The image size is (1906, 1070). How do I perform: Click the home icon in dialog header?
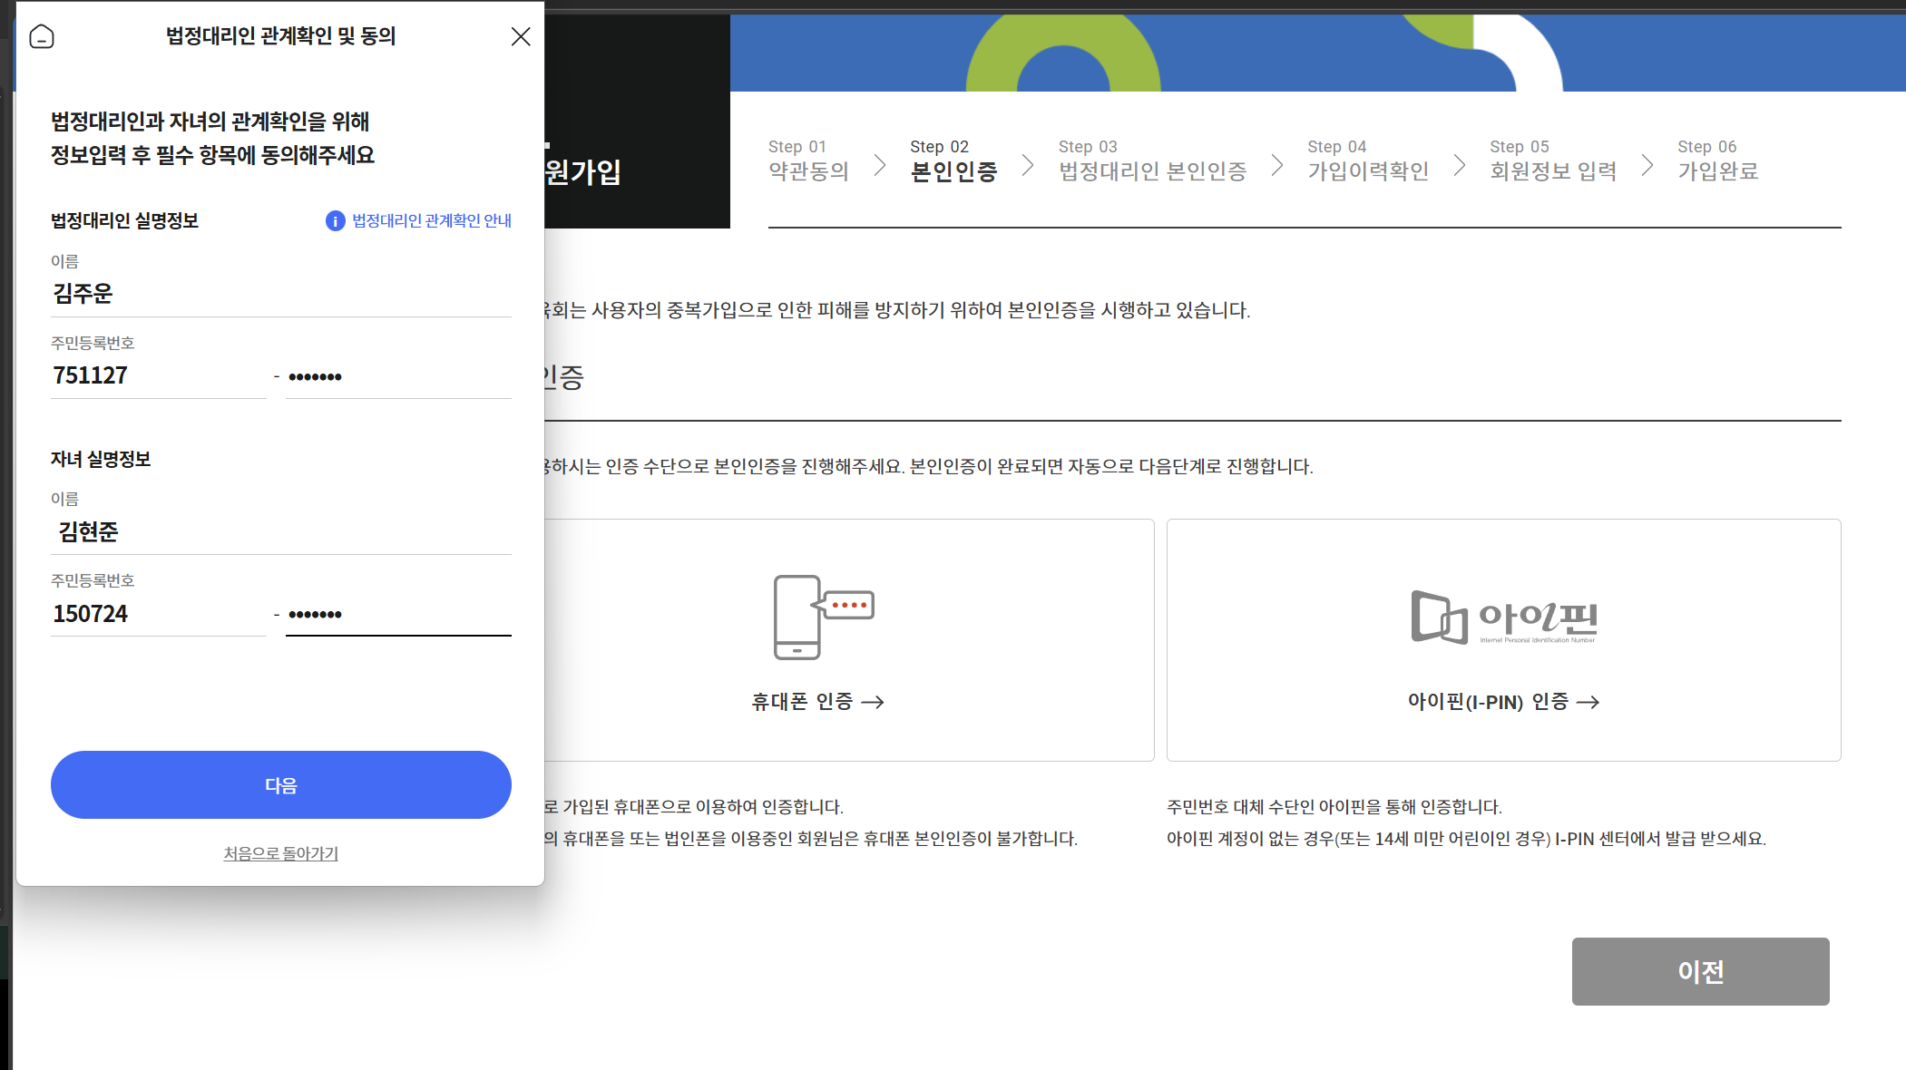[x=42, y=36]
